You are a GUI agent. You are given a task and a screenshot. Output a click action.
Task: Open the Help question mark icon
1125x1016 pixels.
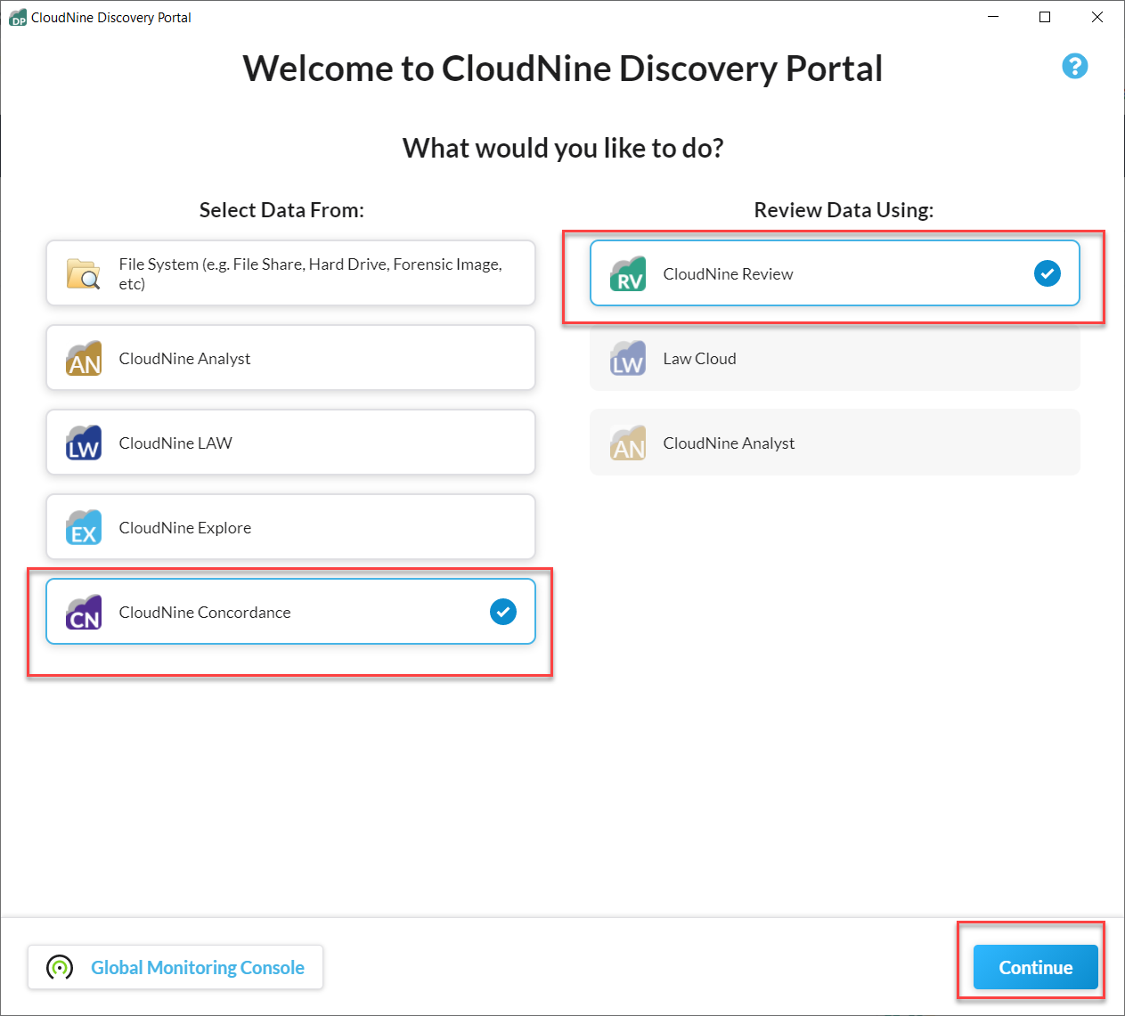pyautogui.click(x=1075, y=66)
